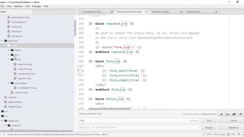The height and width of the screenshot is (137, 244).
Task: Click the services.yml file icon
Action: pos(9,36)
